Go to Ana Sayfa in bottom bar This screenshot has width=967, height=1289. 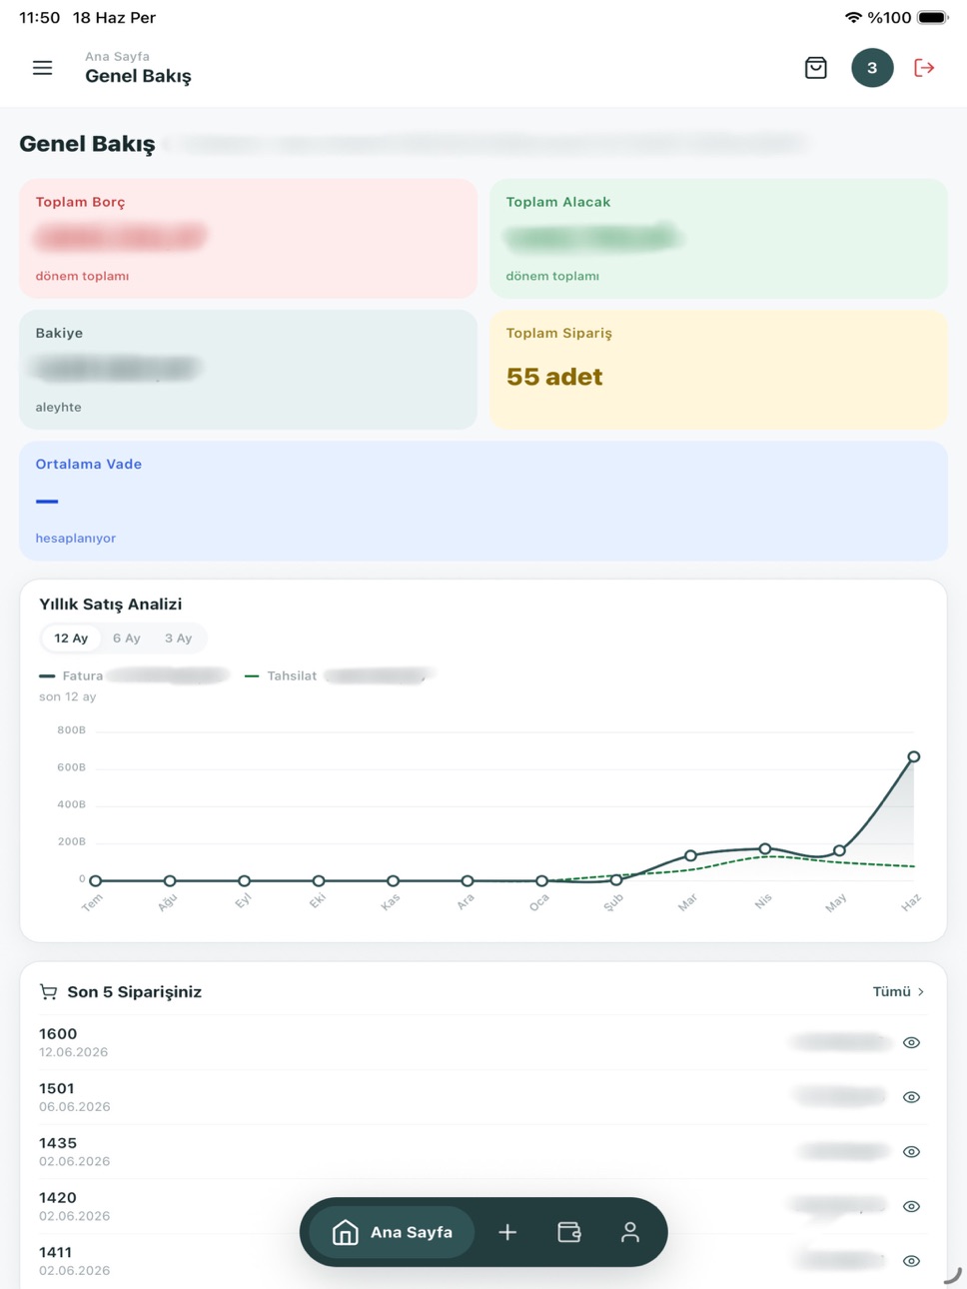coord(392,1232)
